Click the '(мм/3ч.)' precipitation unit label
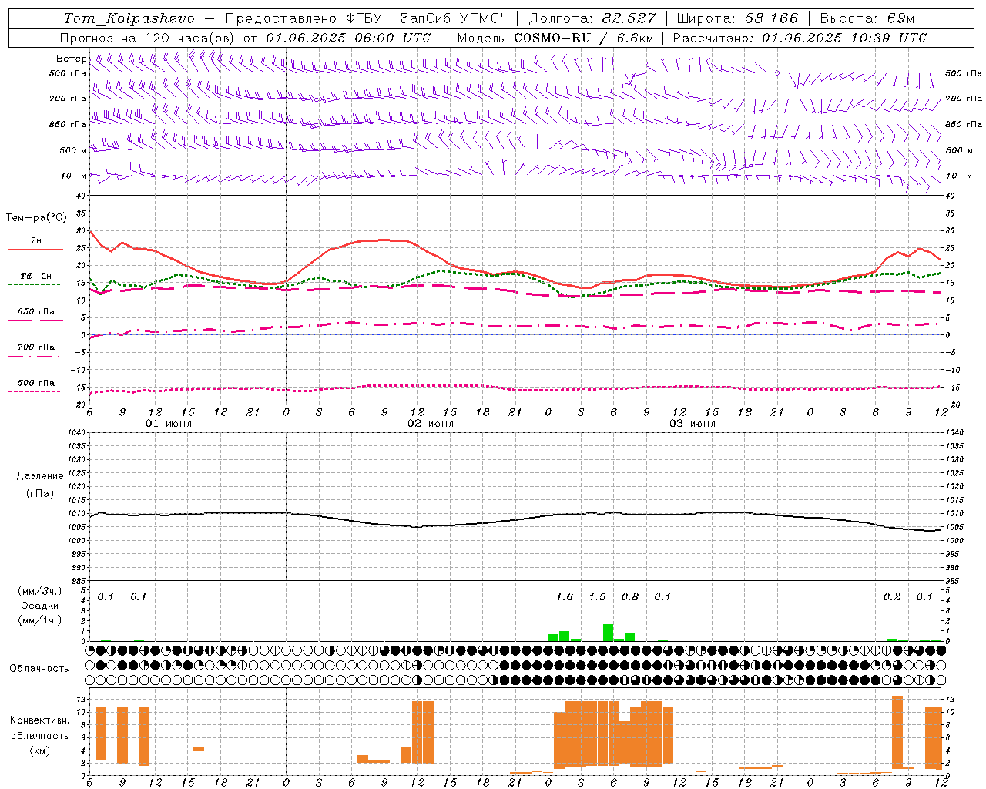The height and width of the screenshot is (789, 986). point(39,591)
